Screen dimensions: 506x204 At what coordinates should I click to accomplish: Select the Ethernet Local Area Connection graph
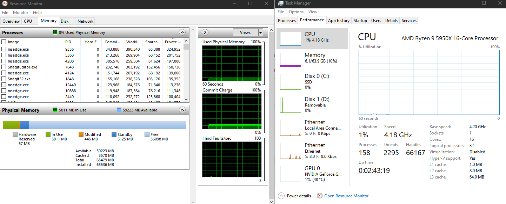coord(290,128)
